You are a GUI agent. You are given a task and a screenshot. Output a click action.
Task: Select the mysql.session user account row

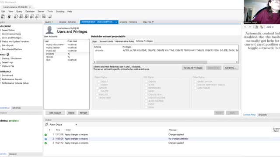[66, 48]
